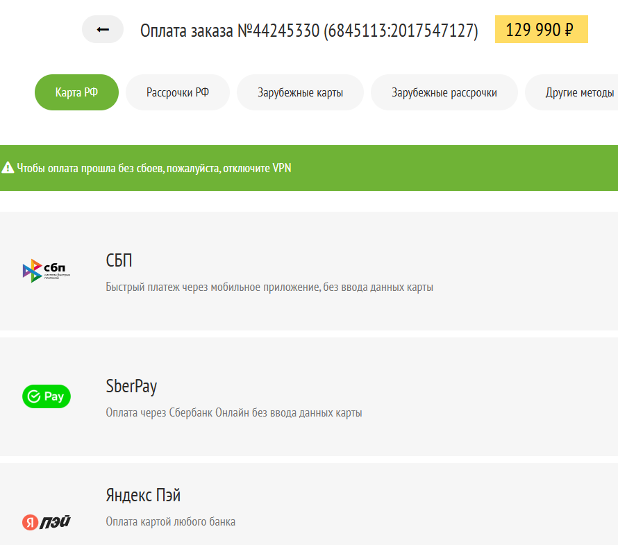Screen dimensions: 618x545
Task: Click the back arrow button
Action: pyautogui.click(x=103, y=29)
